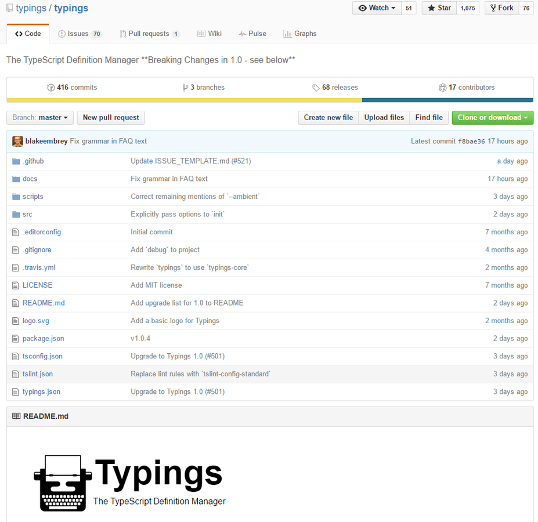The image size is (538, 522).
Task: Click Find file button
Action: click(x=429, y=118)
